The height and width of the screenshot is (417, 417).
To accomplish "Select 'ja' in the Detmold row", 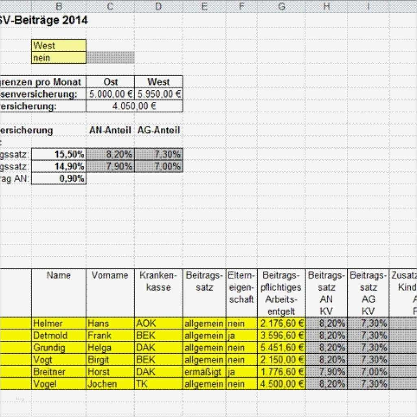I will pyautogui.click(x=242, y=336).
